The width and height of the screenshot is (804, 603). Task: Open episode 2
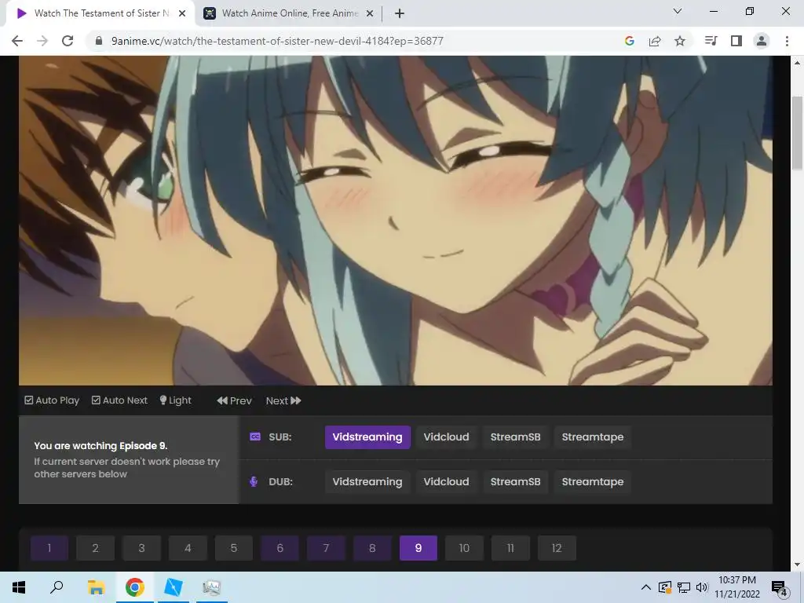point(95,548)
